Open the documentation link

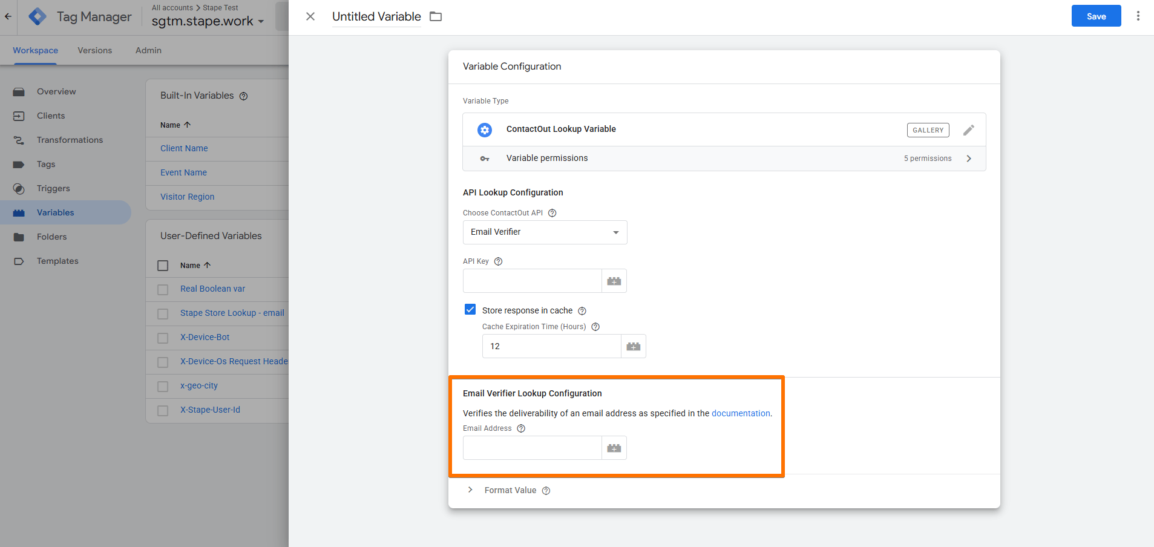pyautogui.click(x=741, y=413)
